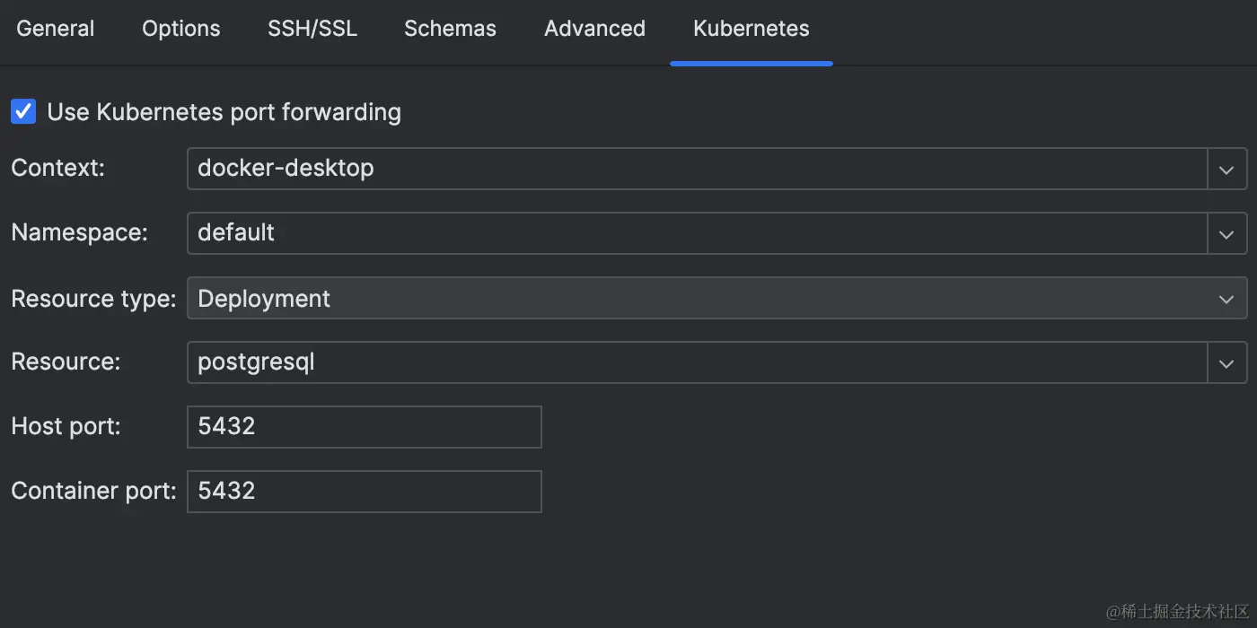The width and height of the screenshot is (1257, 628).
Task: Open the Namespace dropdown chevron
Action: click(x=1226, y=233)
